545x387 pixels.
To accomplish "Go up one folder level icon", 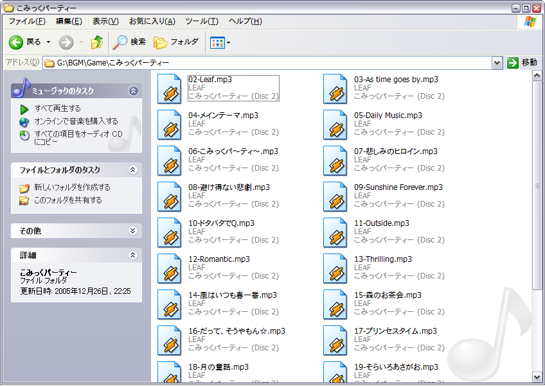I will coord(97,42).
